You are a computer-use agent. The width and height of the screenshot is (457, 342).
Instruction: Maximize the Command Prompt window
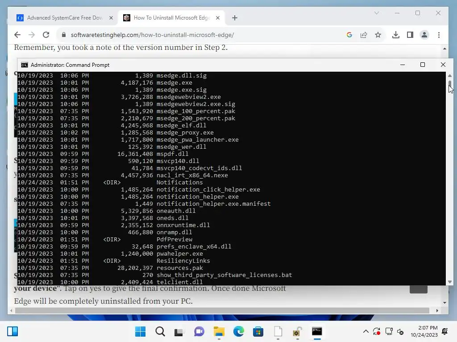[x=423, y=65]
